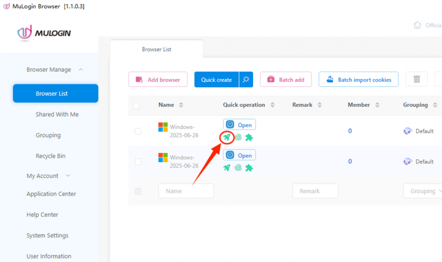Click the Member count 0 in the first row
The width and height of the screenshot is (442, 262).
tap(350, 131)
